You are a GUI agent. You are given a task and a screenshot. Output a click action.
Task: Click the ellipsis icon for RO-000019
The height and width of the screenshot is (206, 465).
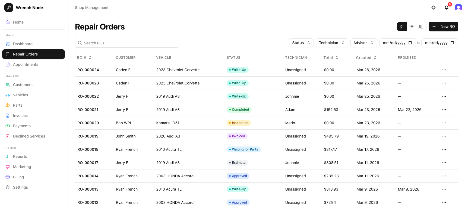444,136
